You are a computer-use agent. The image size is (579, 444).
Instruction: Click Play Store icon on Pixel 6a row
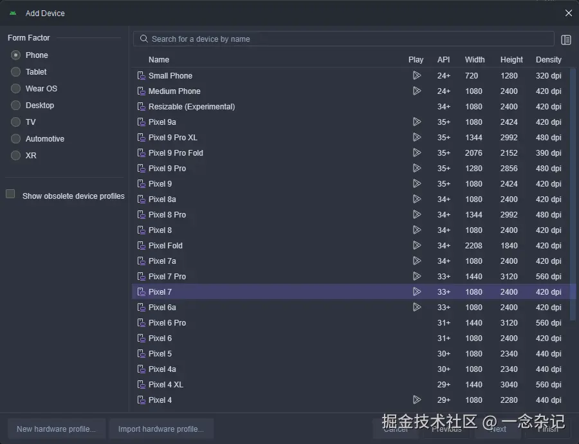pos(417,307)
